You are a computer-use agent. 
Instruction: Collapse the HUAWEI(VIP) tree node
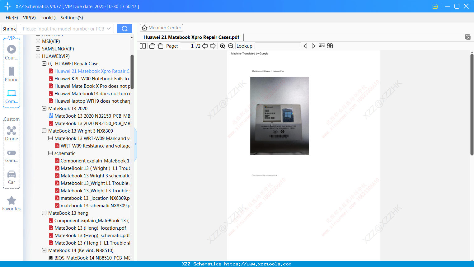point(38,56)
